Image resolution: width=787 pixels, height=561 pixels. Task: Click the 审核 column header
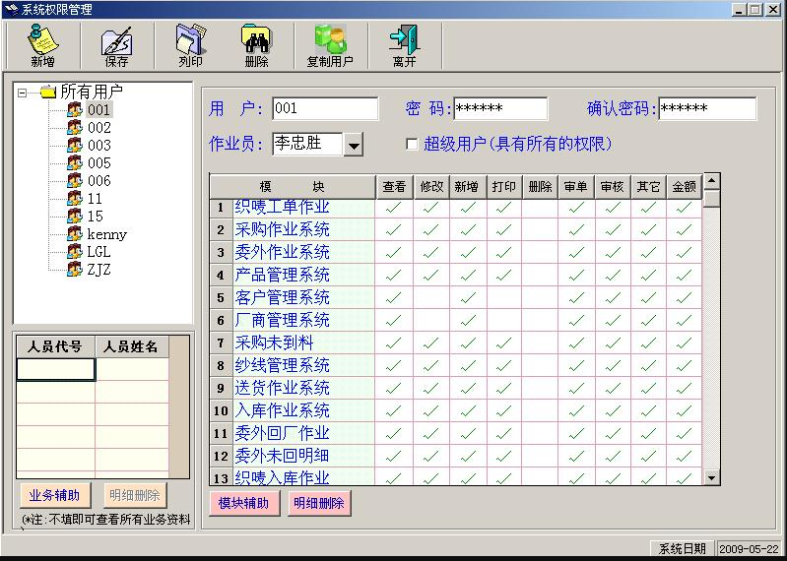pos(613,187)
